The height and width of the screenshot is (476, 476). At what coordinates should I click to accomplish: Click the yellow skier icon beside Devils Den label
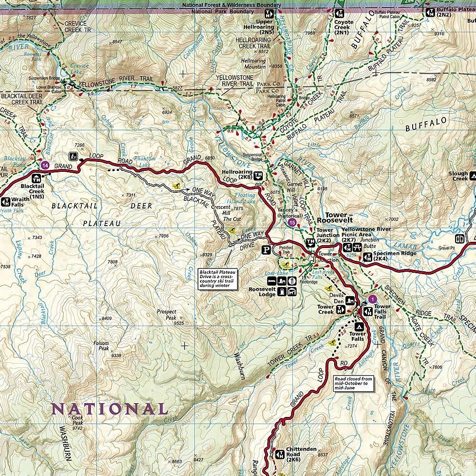click(328, 288)
